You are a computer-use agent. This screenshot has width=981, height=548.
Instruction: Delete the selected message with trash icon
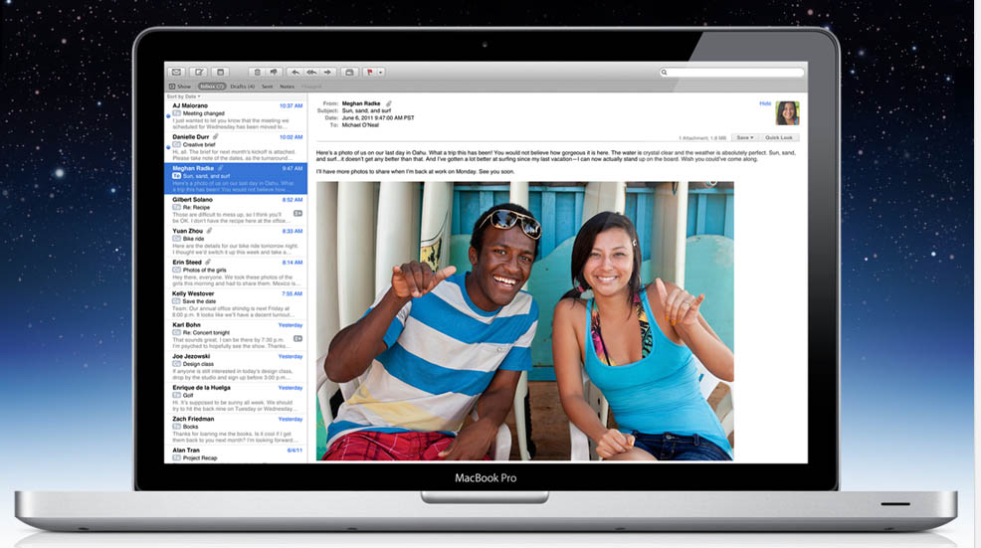click(256, 73)
